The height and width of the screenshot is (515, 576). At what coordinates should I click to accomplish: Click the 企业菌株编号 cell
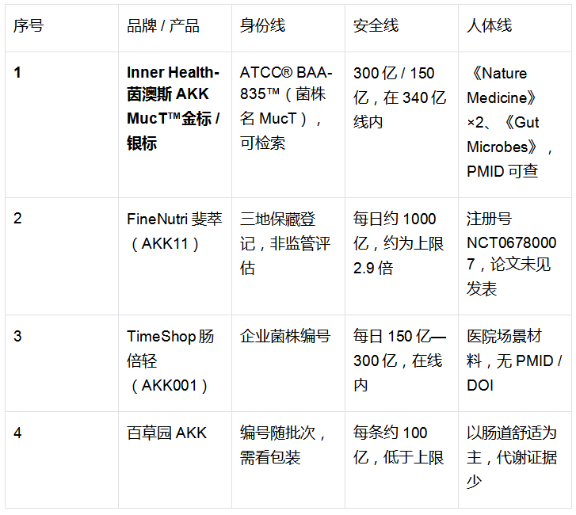pos(288,363)
